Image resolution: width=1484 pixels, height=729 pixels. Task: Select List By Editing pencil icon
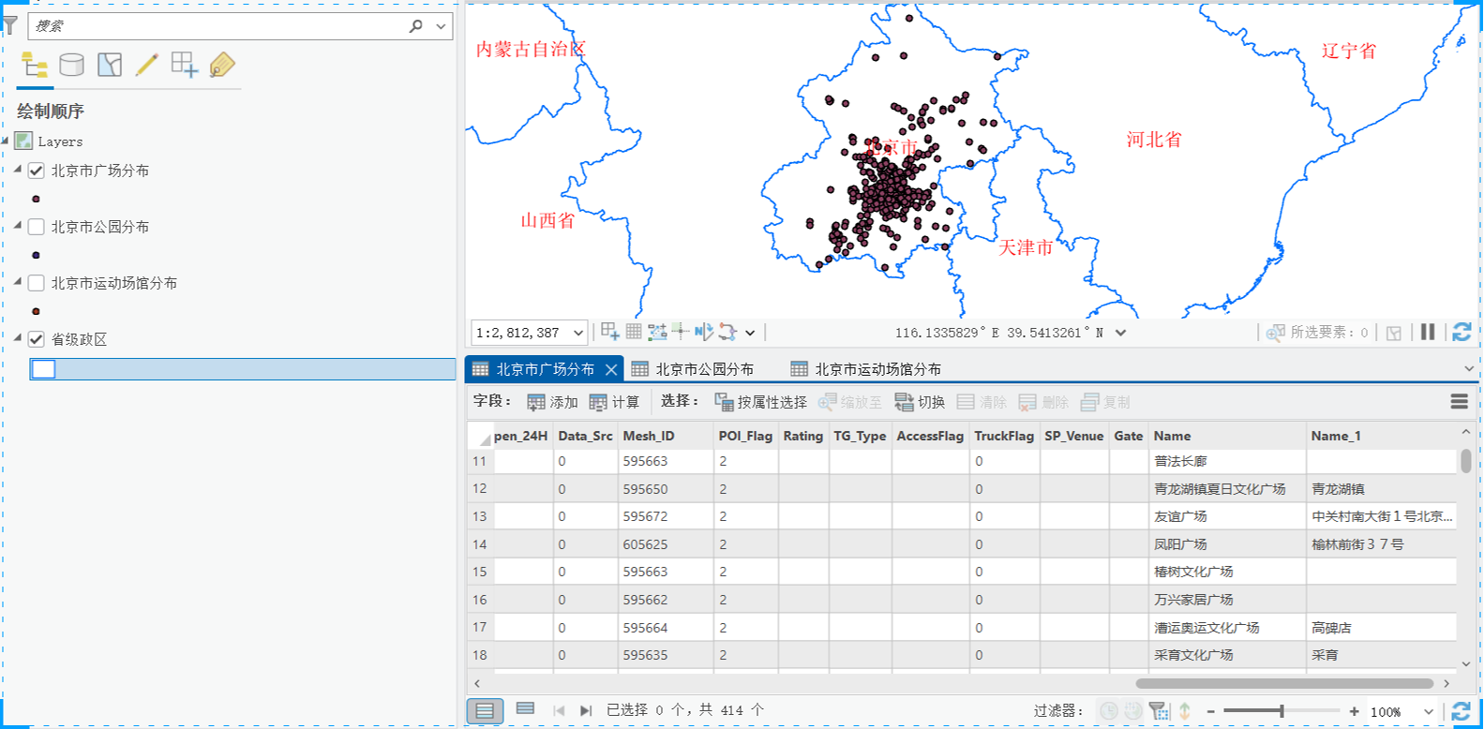pyautogui.click(x=147, y=65)
